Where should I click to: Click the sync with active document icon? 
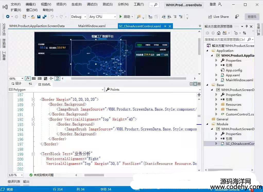[244, 33]
